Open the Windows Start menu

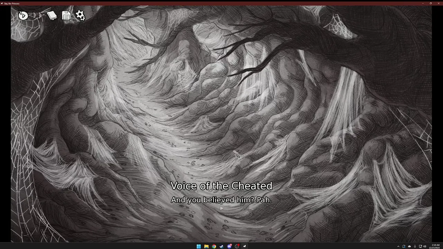point(199,246)
